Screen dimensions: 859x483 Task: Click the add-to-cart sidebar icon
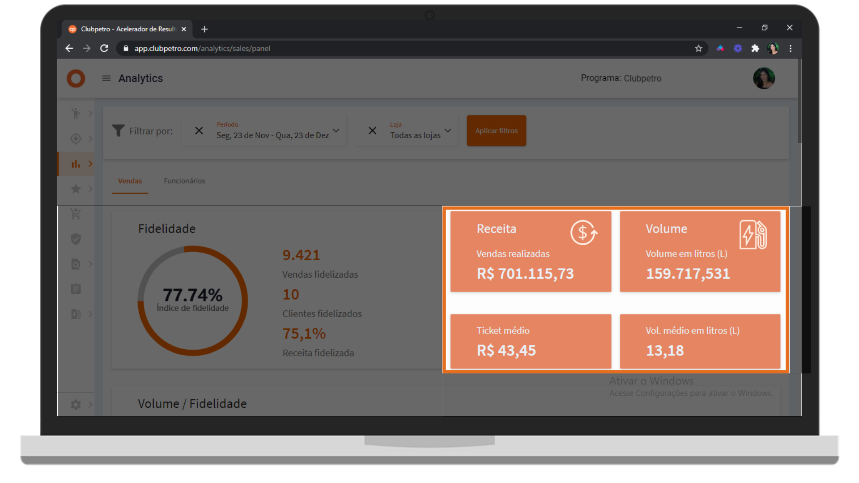(x=76, y=214)
